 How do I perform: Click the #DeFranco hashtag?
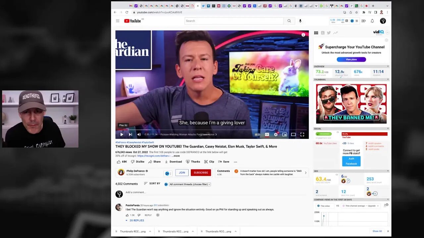coord(121,142)
